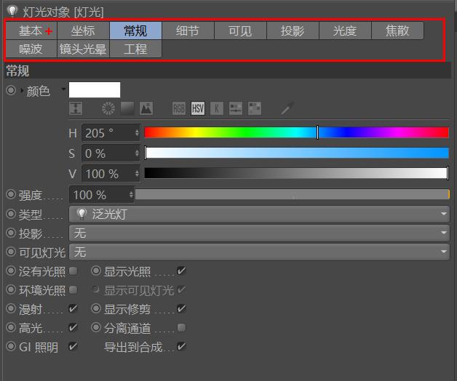The height and width of the screenshot is (381, 457).
Task: Click the 强度 intensity slider bar
Action: (x=292, y=194)
